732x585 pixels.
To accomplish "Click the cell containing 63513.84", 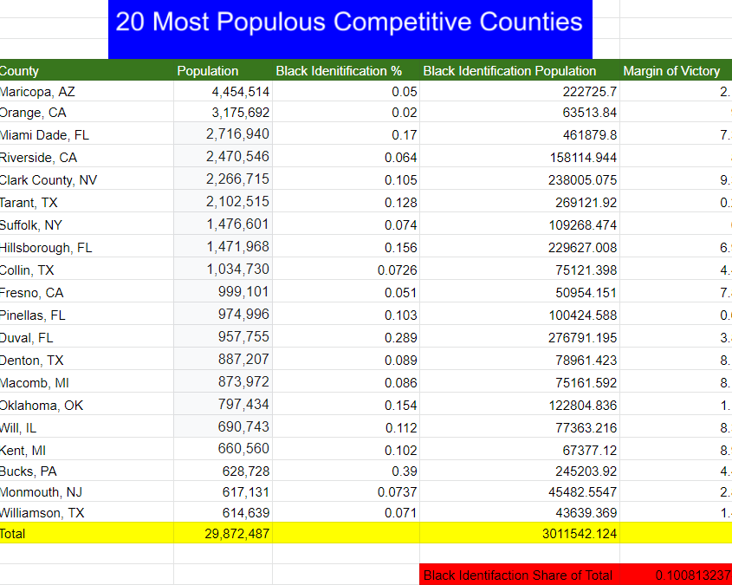I will click(x=520, y=112).
